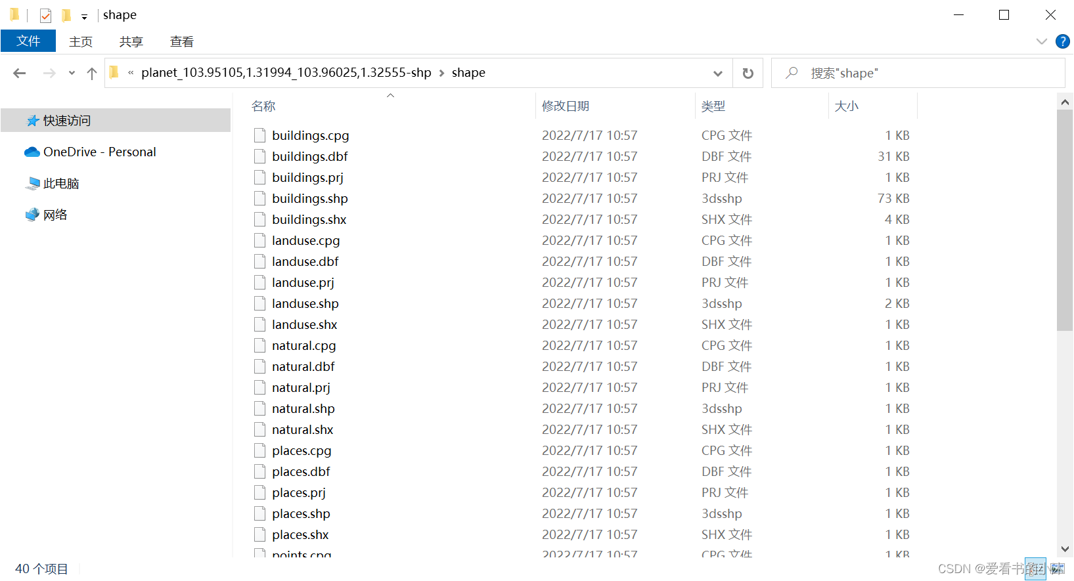Open OneDrive - Personal in the sidebar
This screenshot has width=1074, height=581.
[99, 152]
